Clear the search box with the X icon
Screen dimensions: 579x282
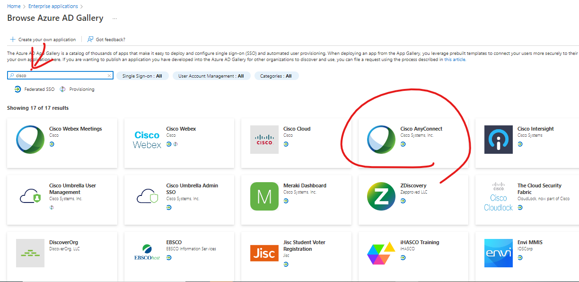109,76
